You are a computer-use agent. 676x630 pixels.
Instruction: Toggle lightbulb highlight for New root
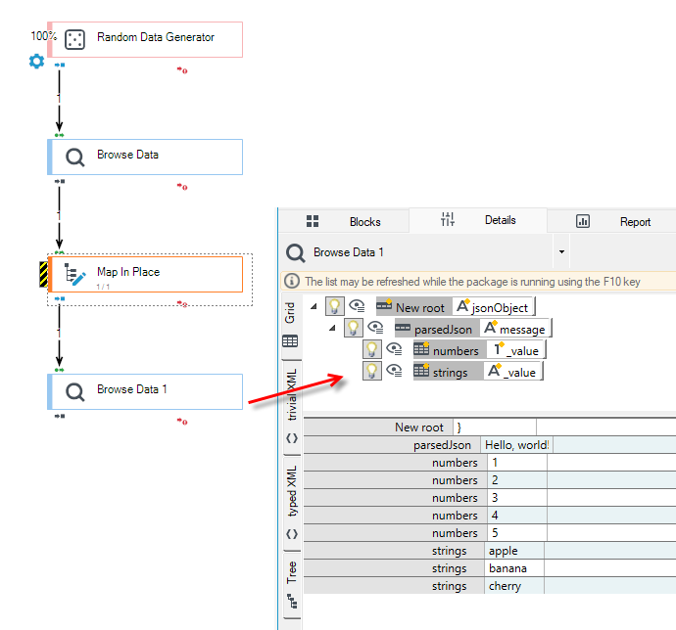click(x=334, y=306)
